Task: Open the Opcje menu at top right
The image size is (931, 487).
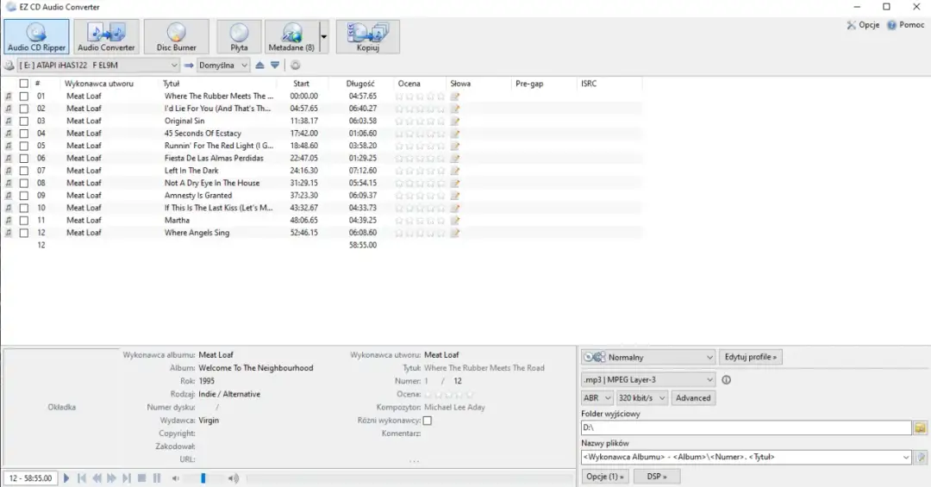Action: 863,25
